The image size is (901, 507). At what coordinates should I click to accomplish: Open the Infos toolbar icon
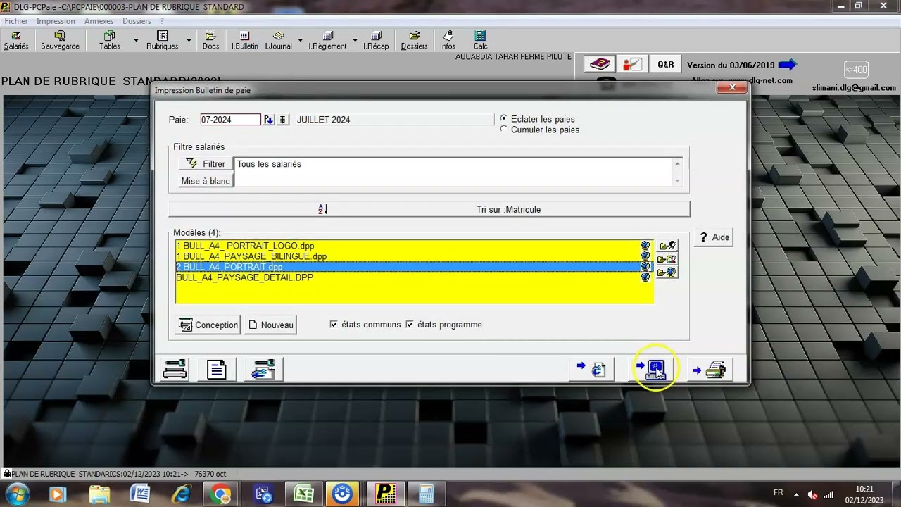click(x=448, y=40)
